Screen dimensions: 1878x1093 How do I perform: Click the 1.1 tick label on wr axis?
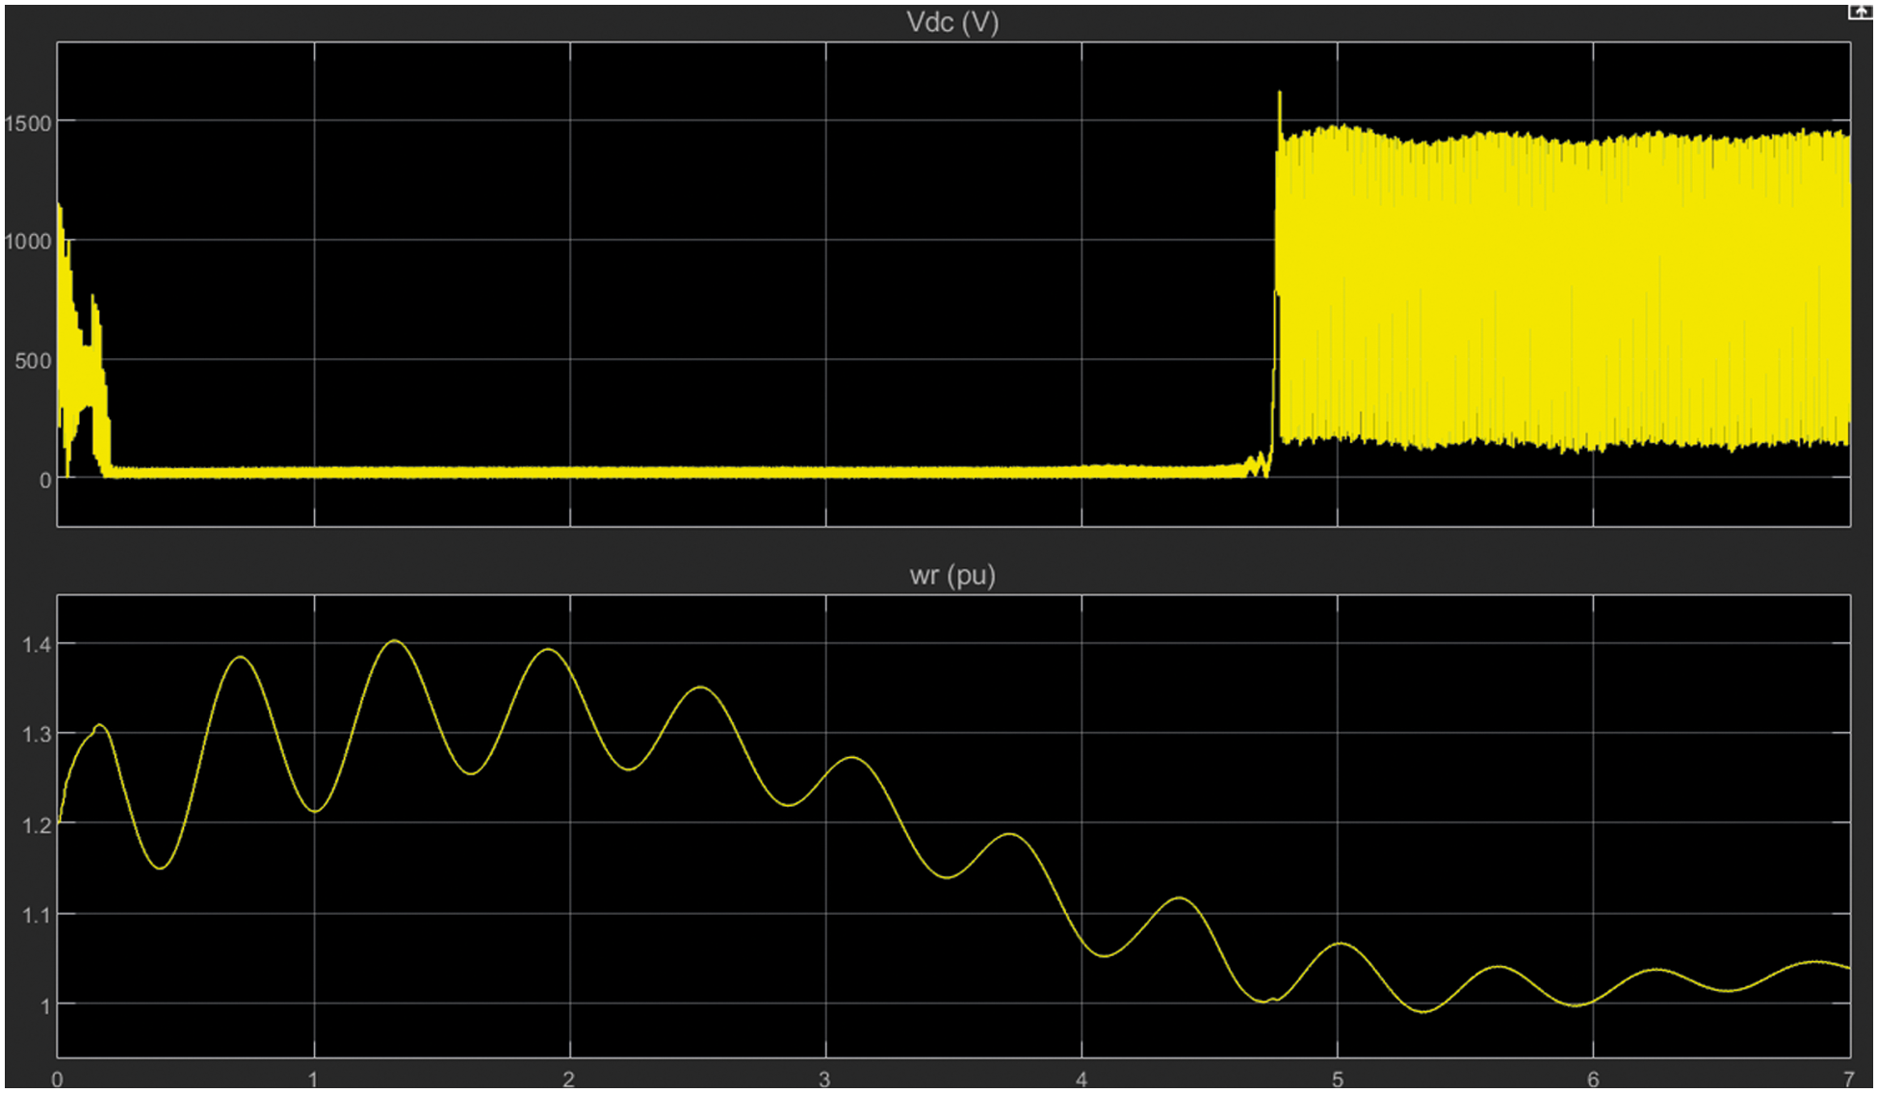(37, 915)
